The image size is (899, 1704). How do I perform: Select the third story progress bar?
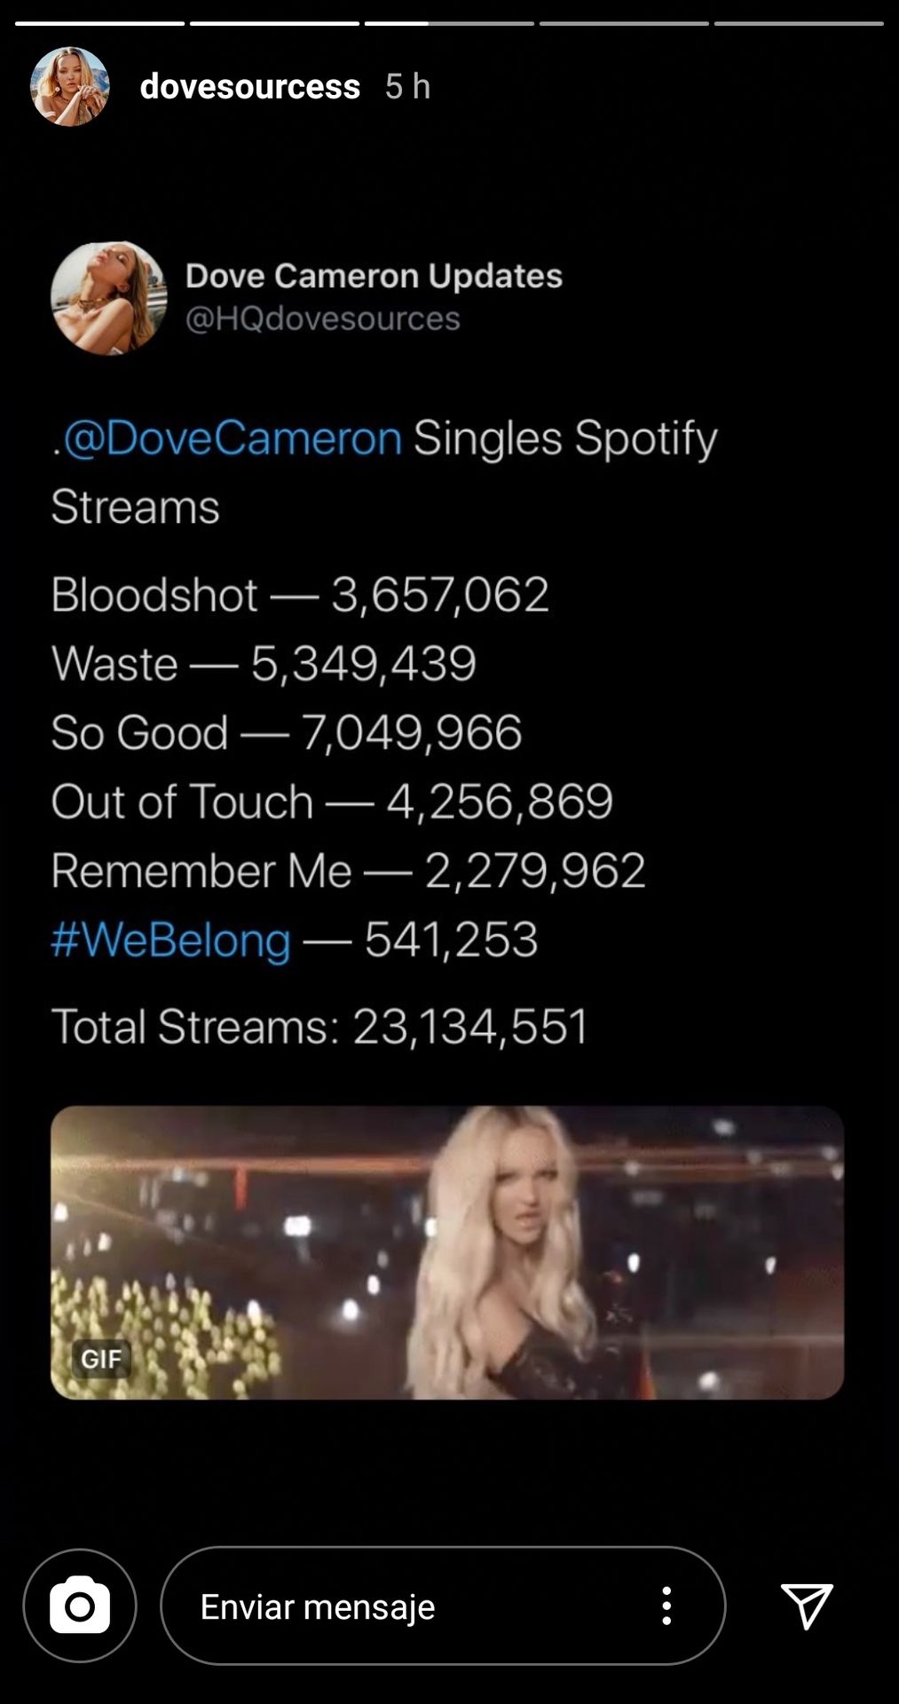(x=449, y=23)
